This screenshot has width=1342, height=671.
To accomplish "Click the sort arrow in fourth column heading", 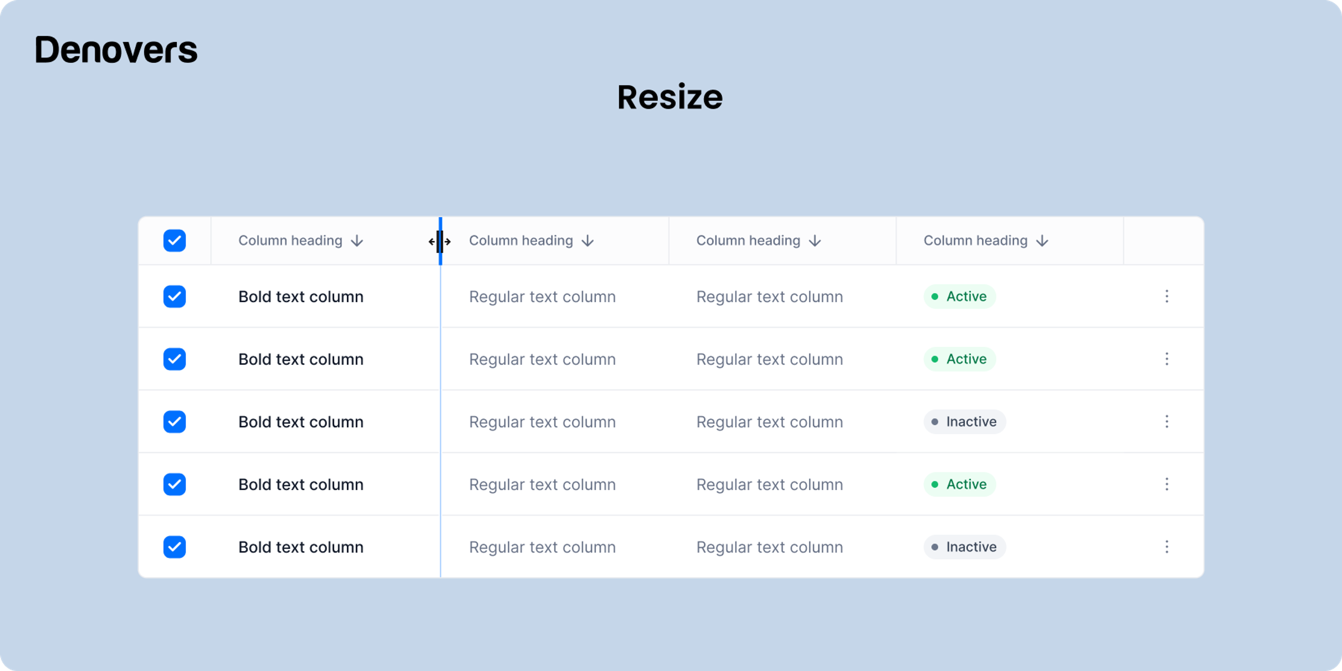I will point(1042,241).
